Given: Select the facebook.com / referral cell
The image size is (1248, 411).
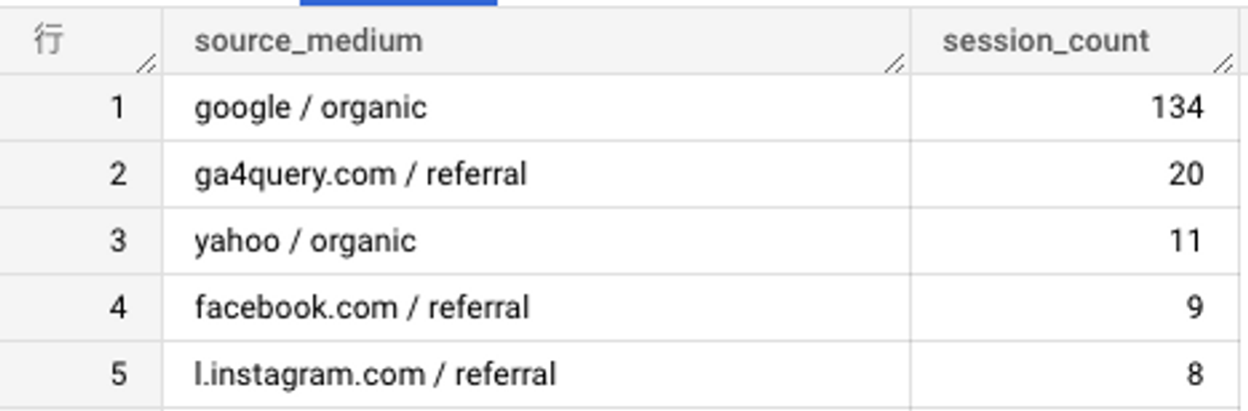Looking at the screenshot, I should [x=536, y=307].
